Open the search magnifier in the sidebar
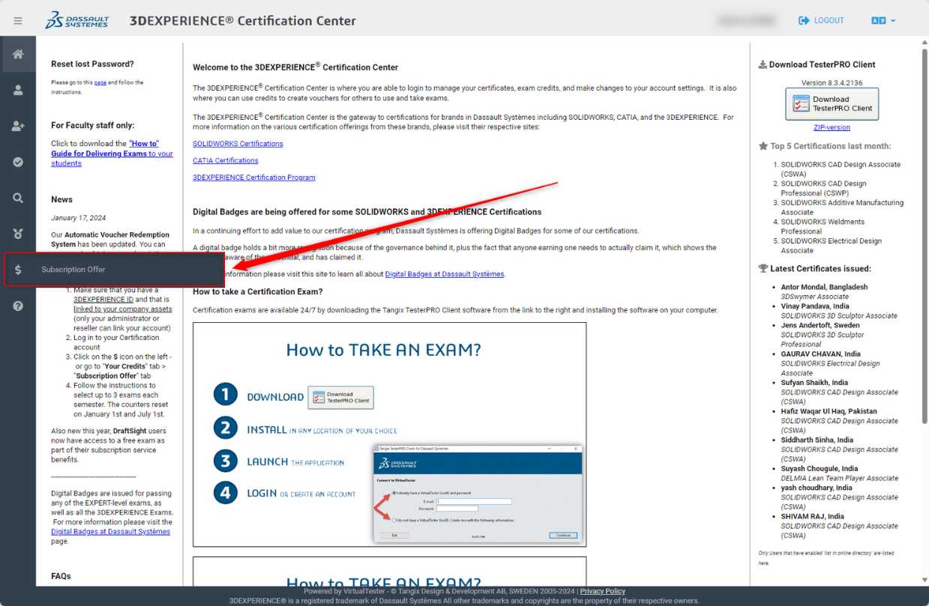This screenshot has width=929, height=606. click(18, 198)
